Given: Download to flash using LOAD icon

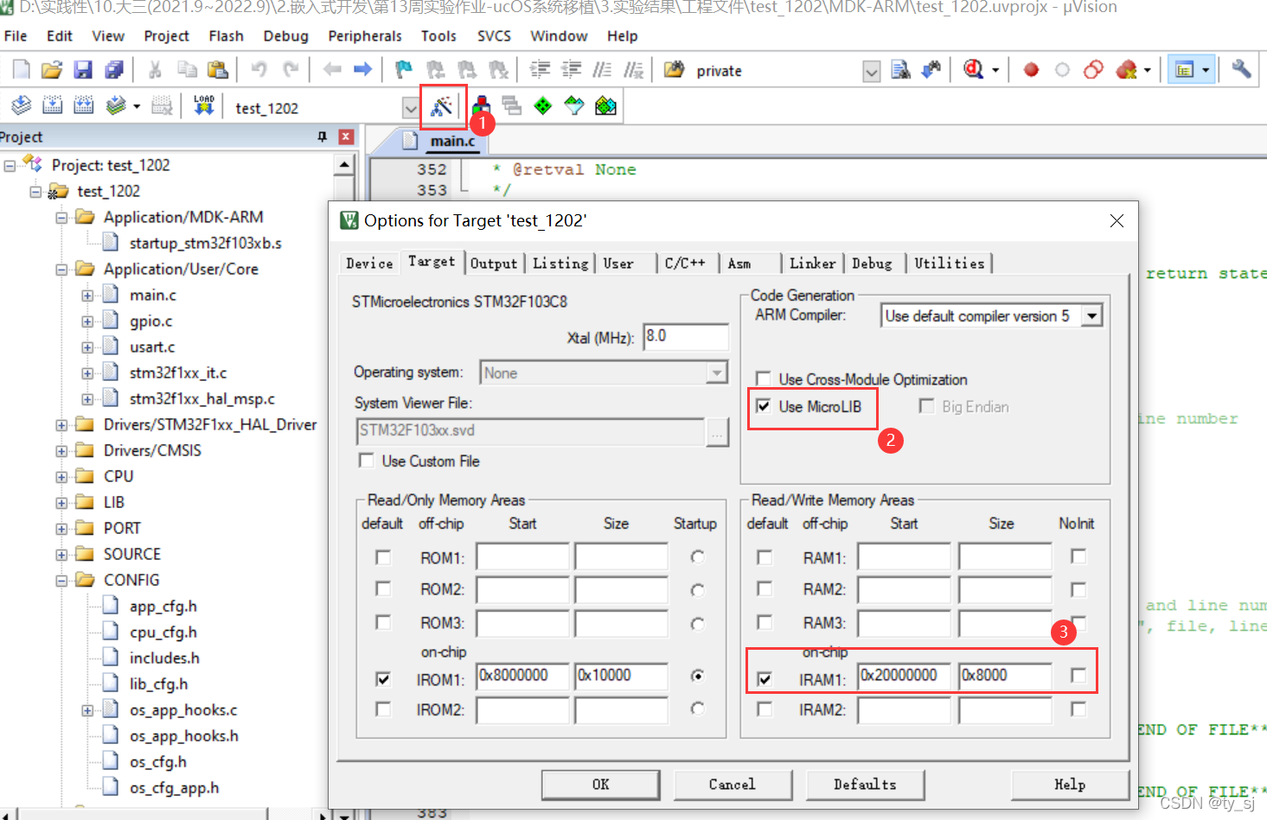Looking at the screenshot, I should click(204, 106).
